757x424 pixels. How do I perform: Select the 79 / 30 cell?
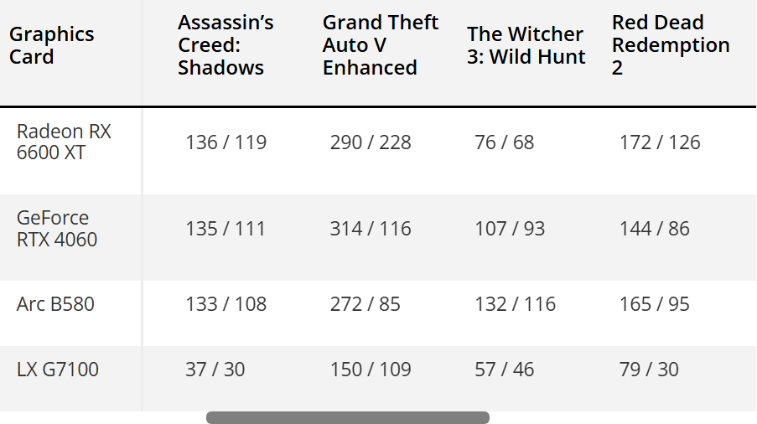(x=649, y=370)
